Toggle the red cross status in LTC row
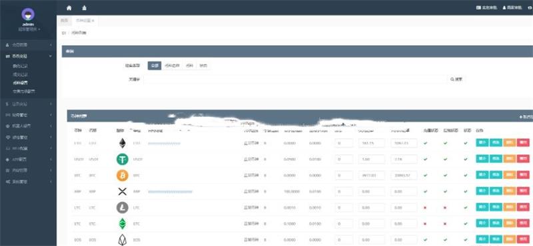The width and height of the screenshot is (533, 246). tap(425, 207)
